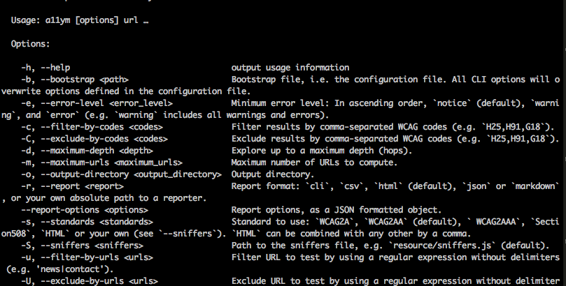Click the '--error-level <error_level>' option
This screenshot has width=566, height=286.
(x=107, y=103)
